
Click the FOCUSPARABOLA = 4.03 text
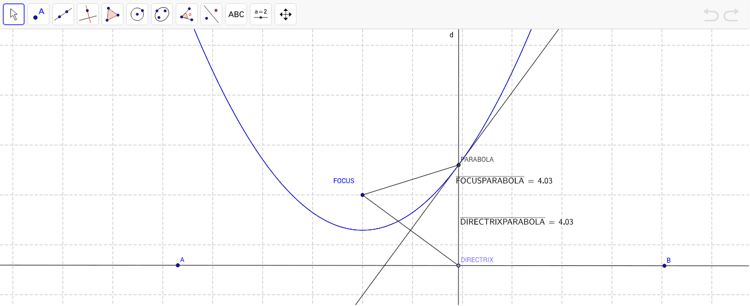504,180
